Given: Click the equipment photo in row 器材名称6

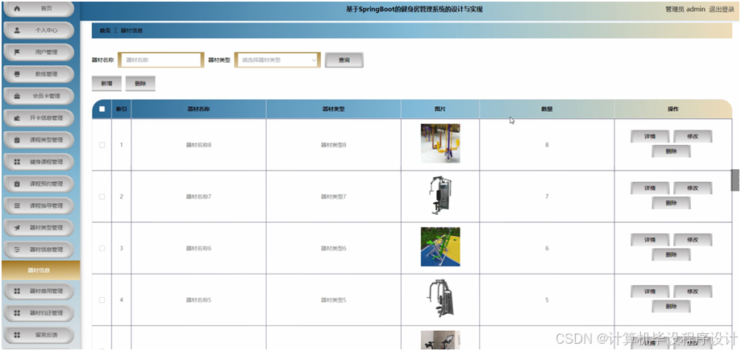Looking at the screenshot, I should [440, 246].
